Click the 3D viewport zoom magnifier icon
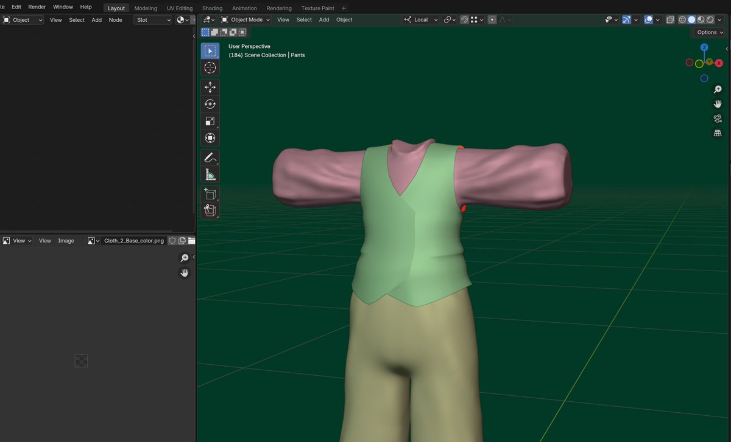The image size is (731, 442). (718, 89)
